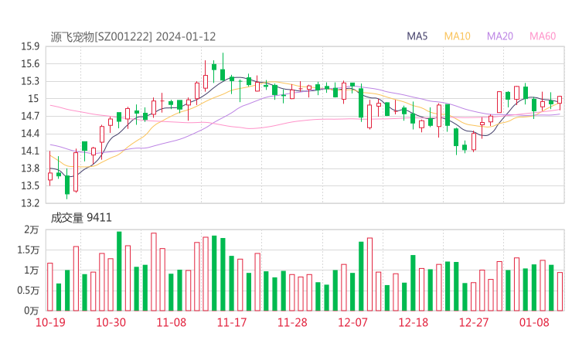Click the 14.1 price axis label
Image resolution: width=572 pixels, height=340 pixels.
(30, 151)
